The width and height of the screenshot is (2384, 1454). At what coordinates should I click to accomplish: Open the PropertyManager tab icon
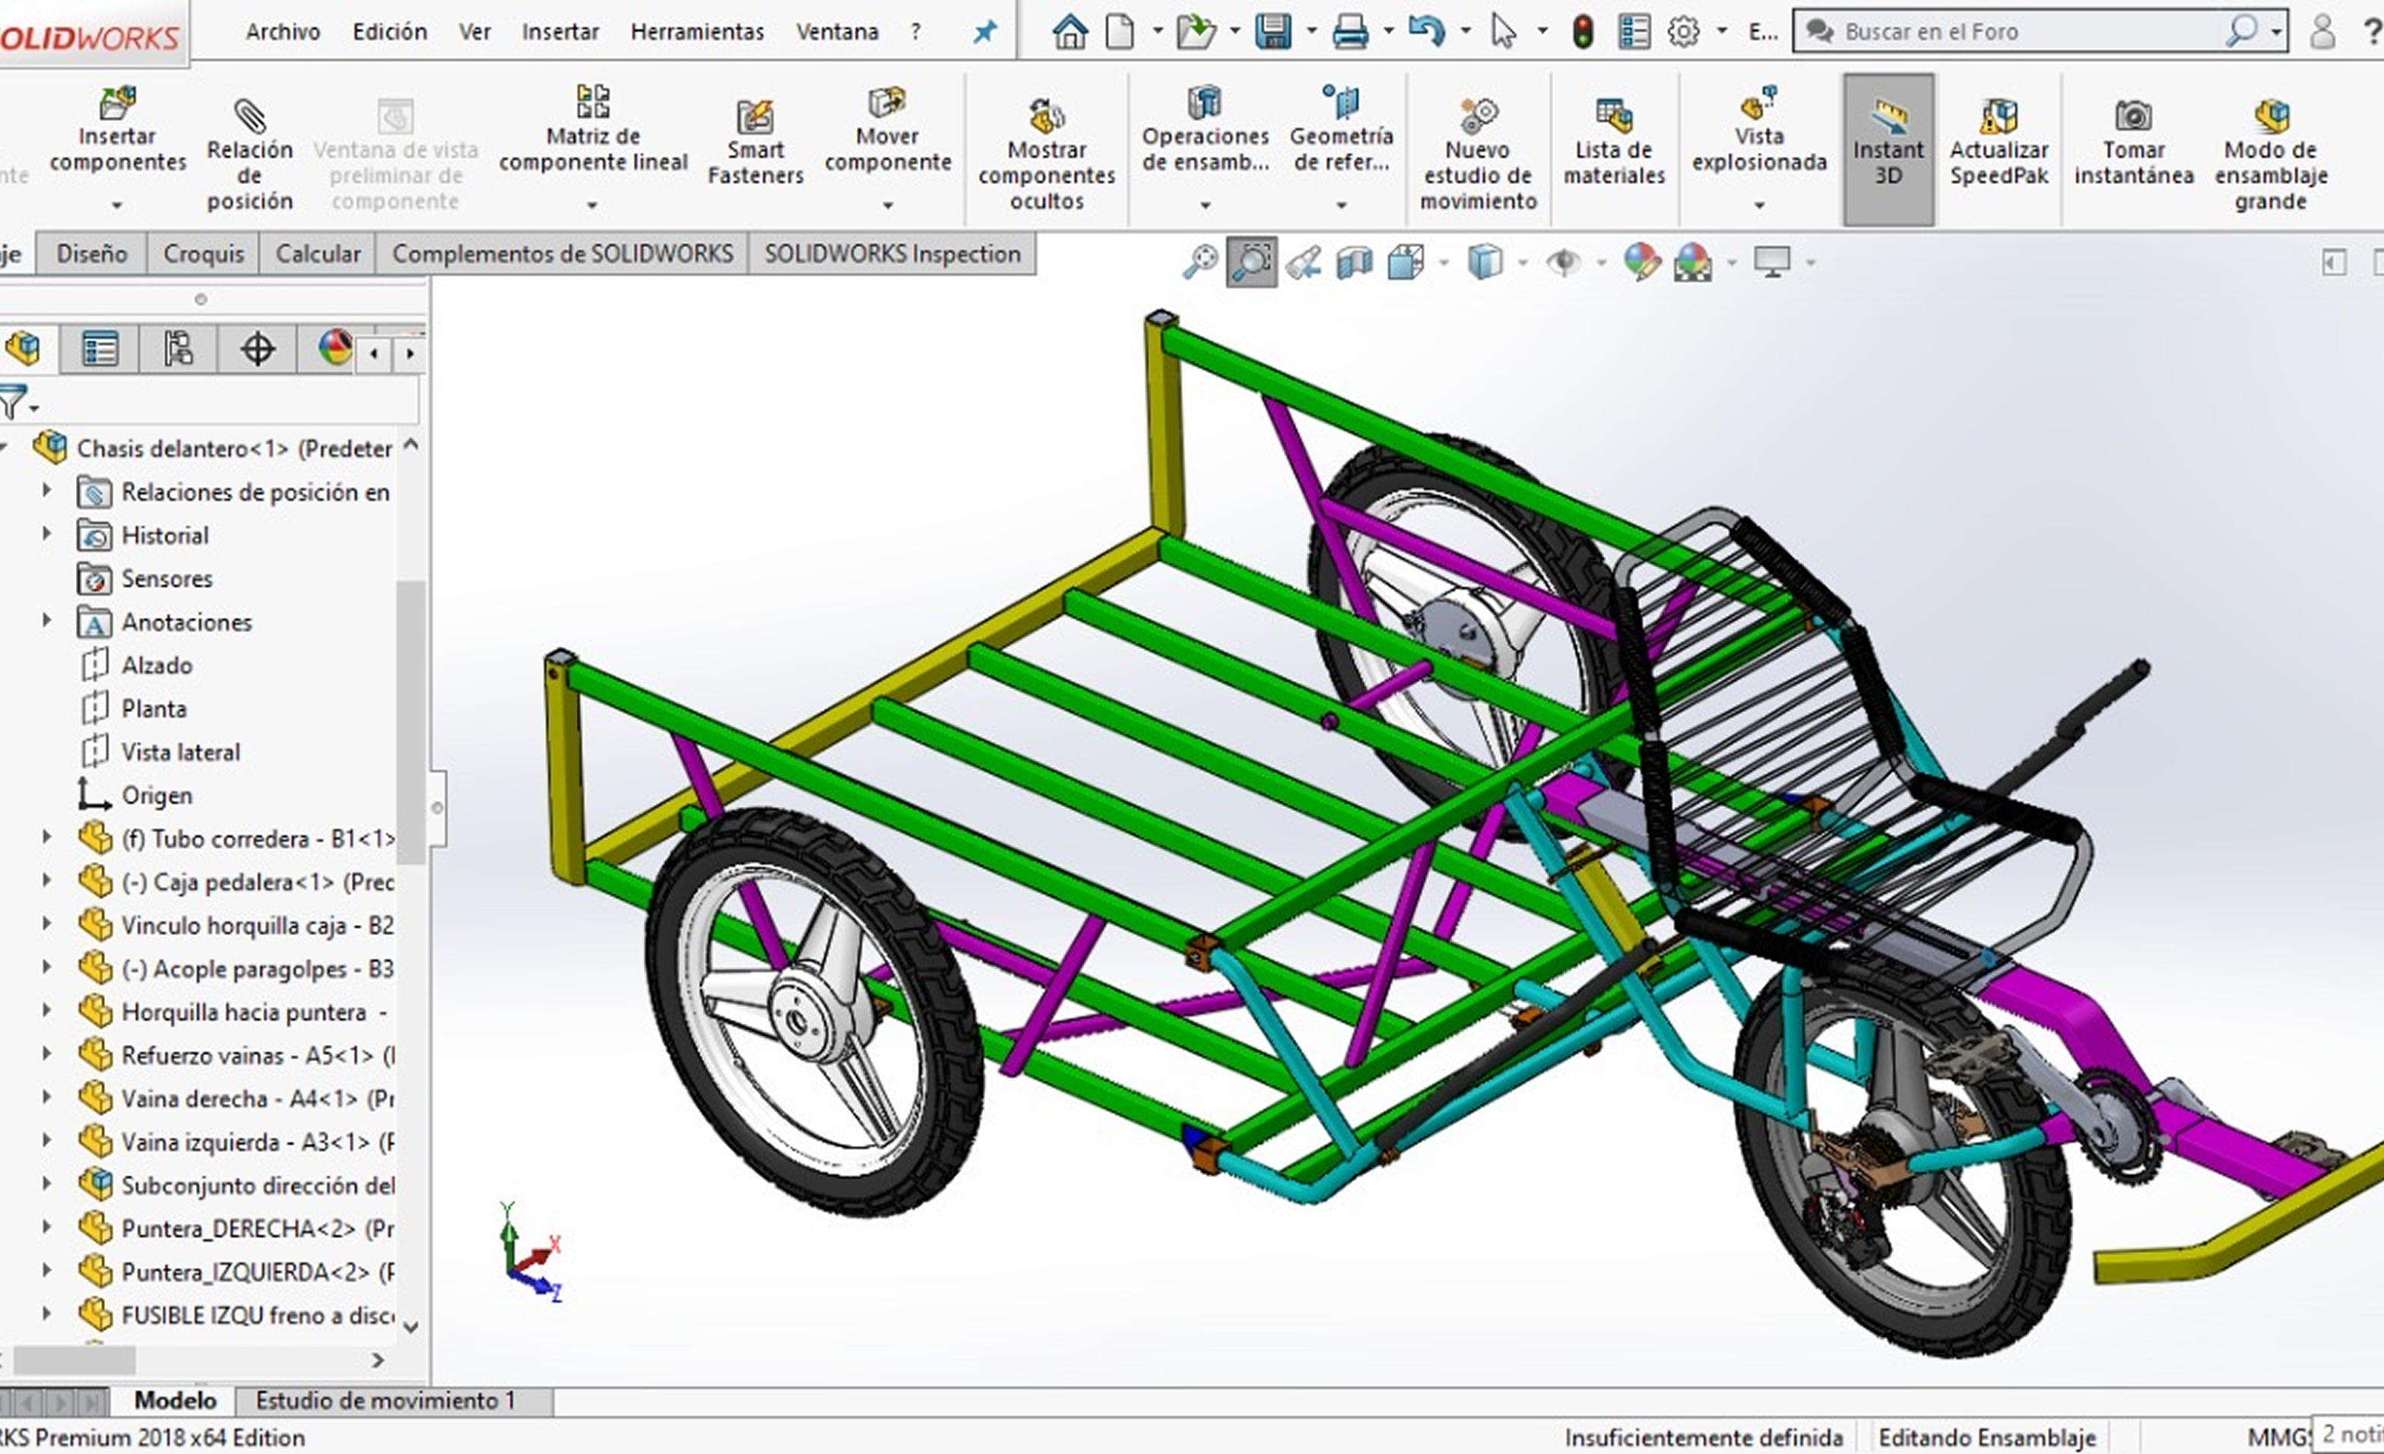click(x=100, y=349)
